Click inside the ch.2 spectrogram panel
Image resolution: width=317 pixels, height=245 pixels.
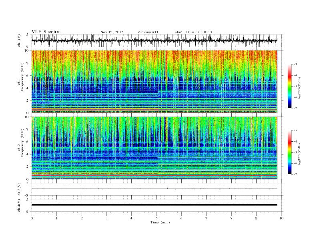coord(154,148)
